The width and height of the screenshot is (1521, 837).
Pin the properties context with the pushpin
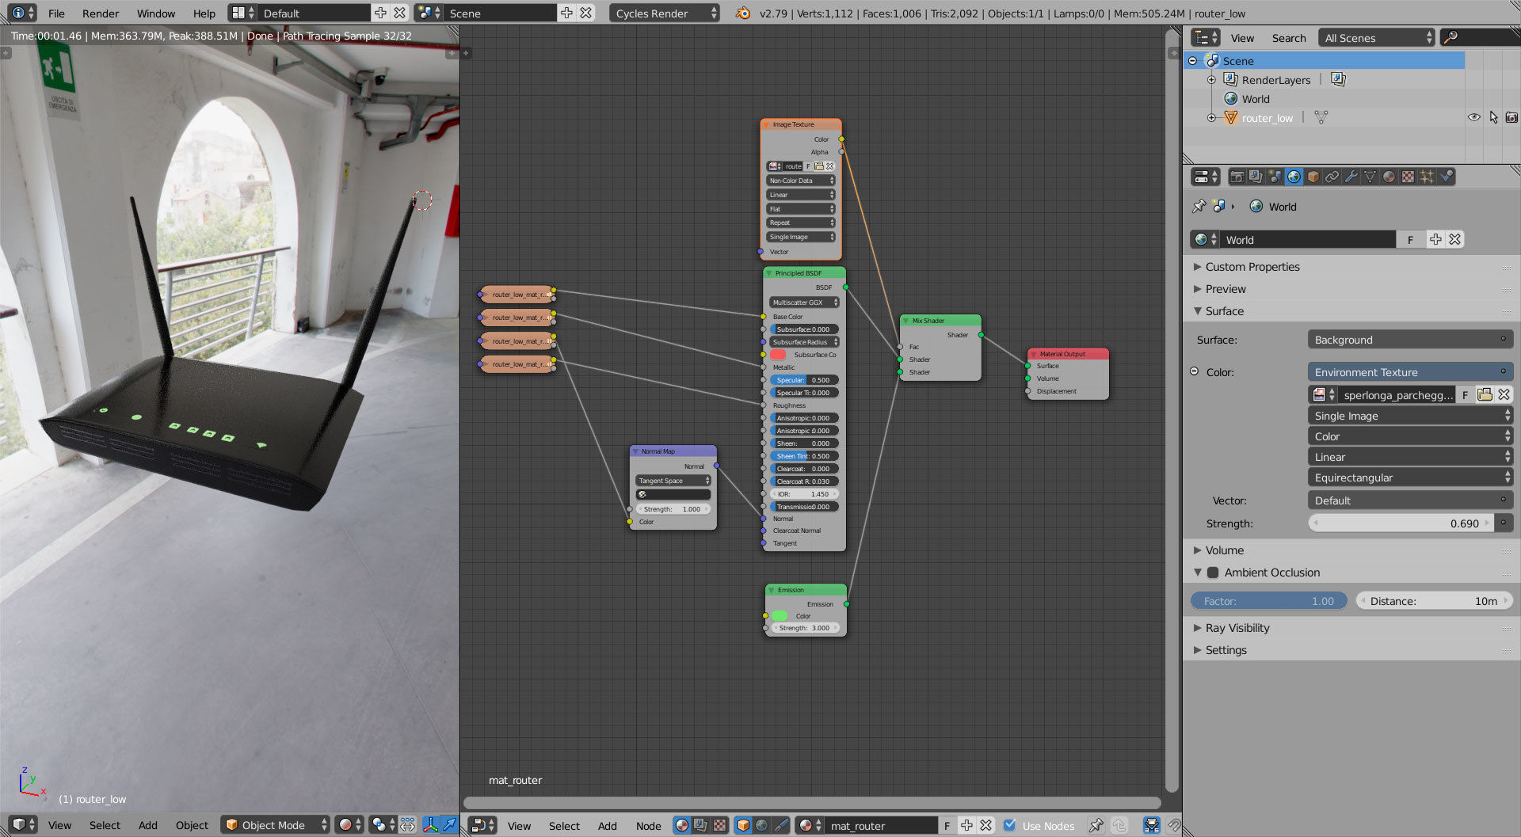click(x=1199, y=207)
